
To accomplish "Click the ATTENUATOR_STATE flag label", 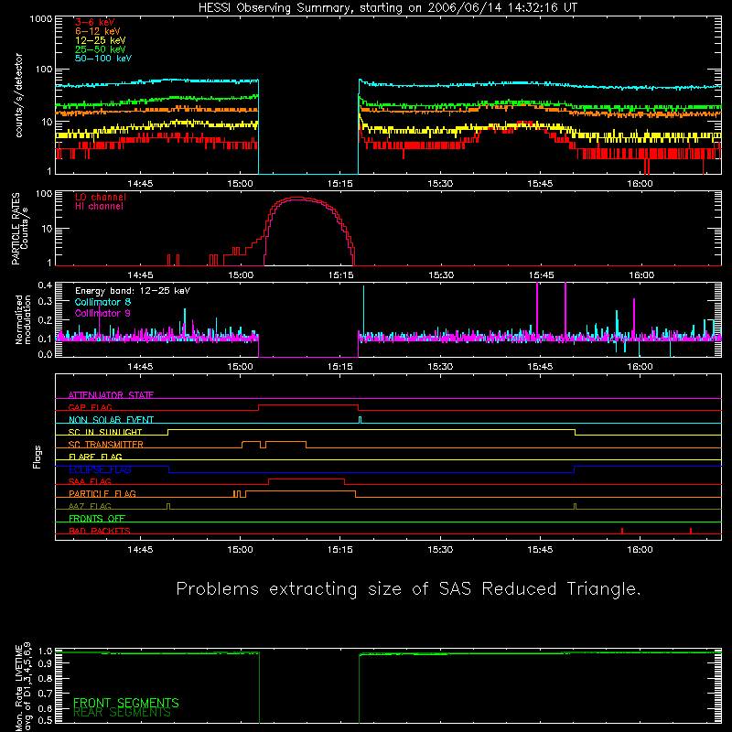I will click(111, 395).
